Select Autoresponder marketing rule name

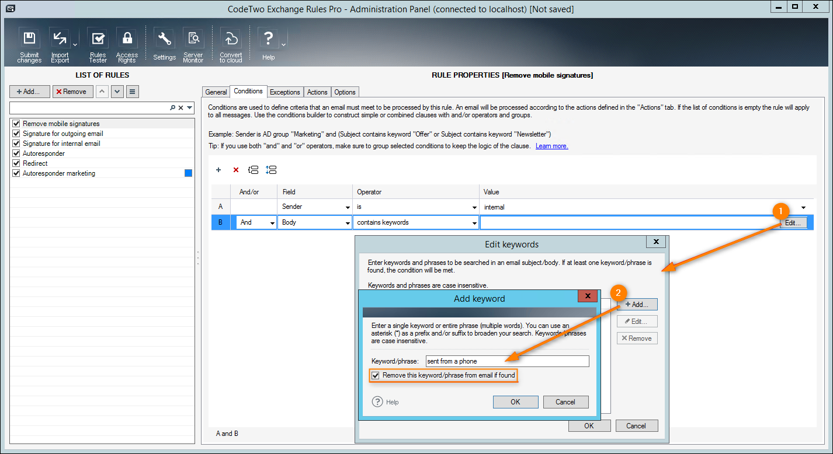coord(59,173)
